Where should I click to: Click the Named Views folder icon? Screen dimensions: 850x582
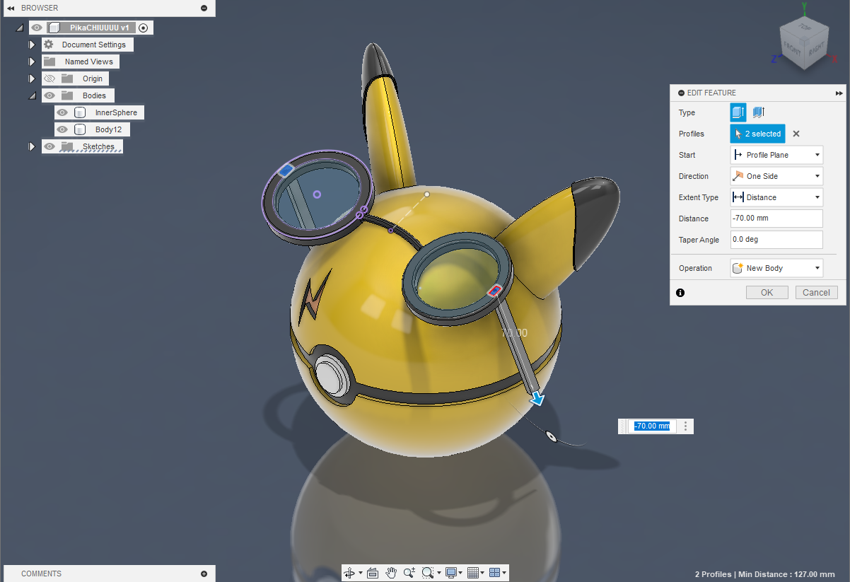click(x=49, y=62)
